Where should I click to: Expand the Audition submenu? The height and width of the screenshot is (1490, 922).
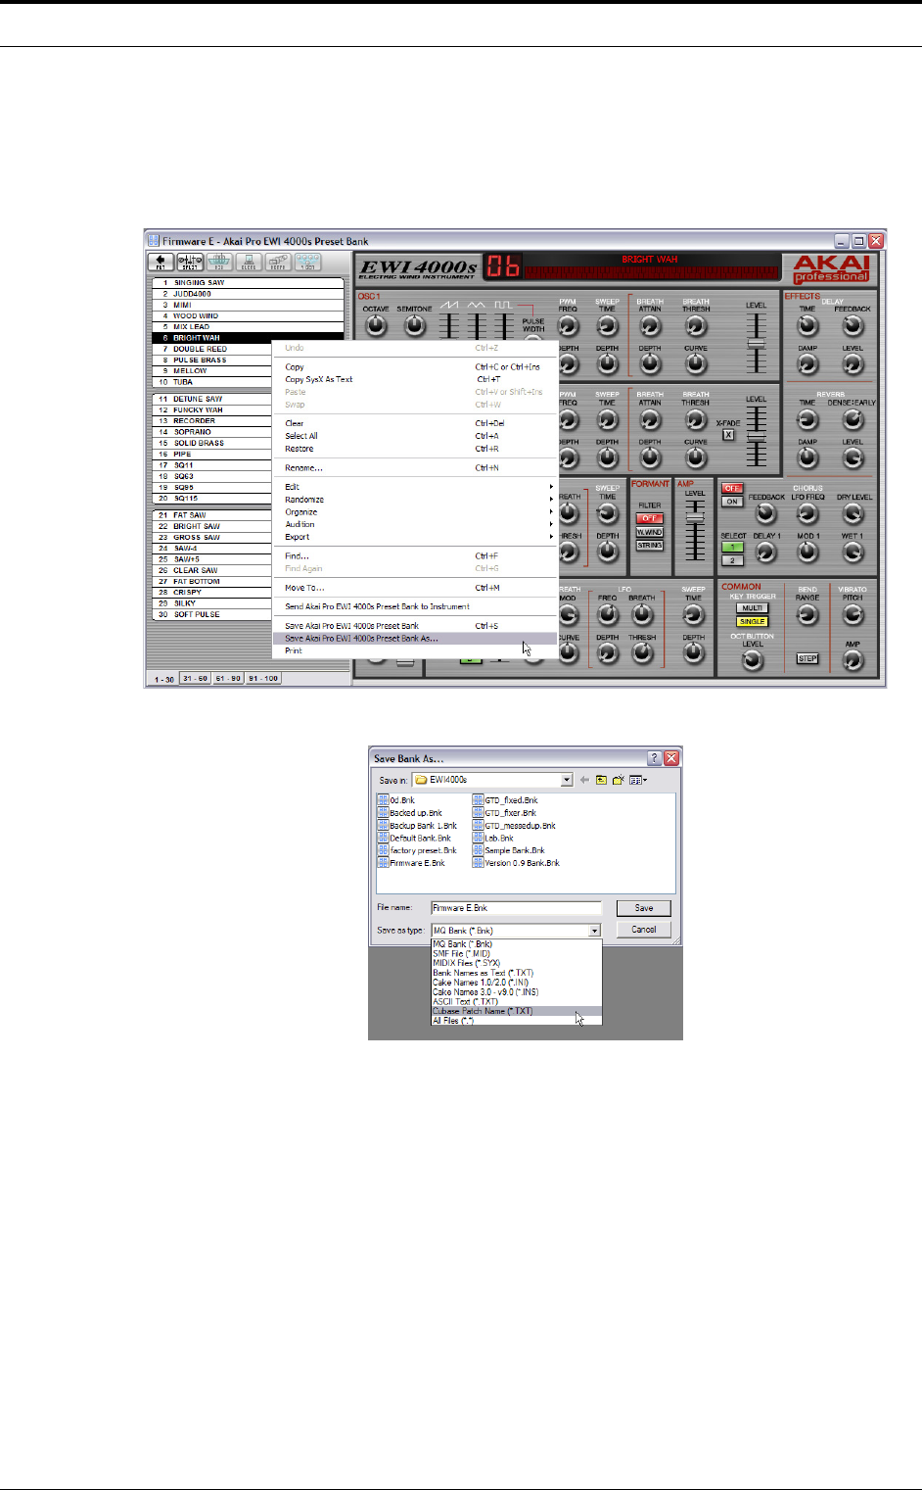415,524
